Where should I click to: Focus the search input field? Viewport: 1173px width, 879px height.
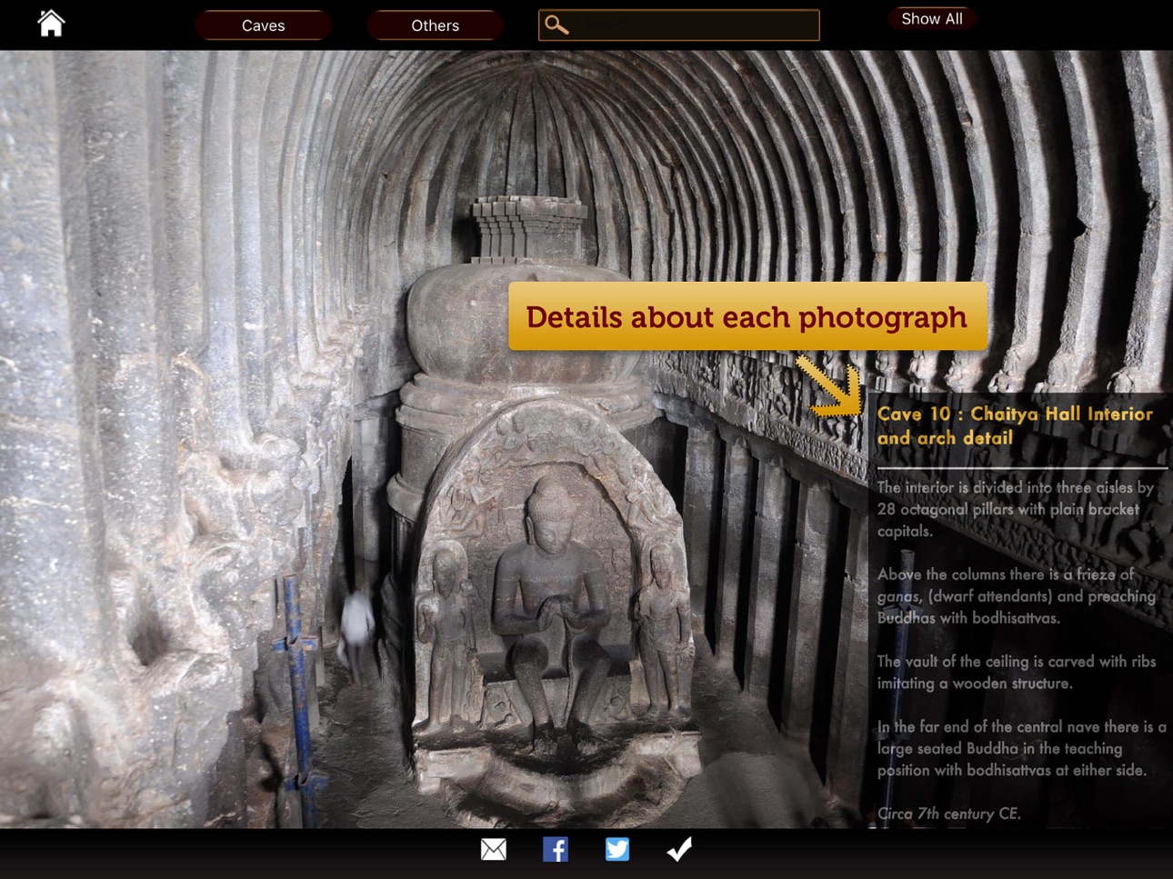click(x=678, y=25)
